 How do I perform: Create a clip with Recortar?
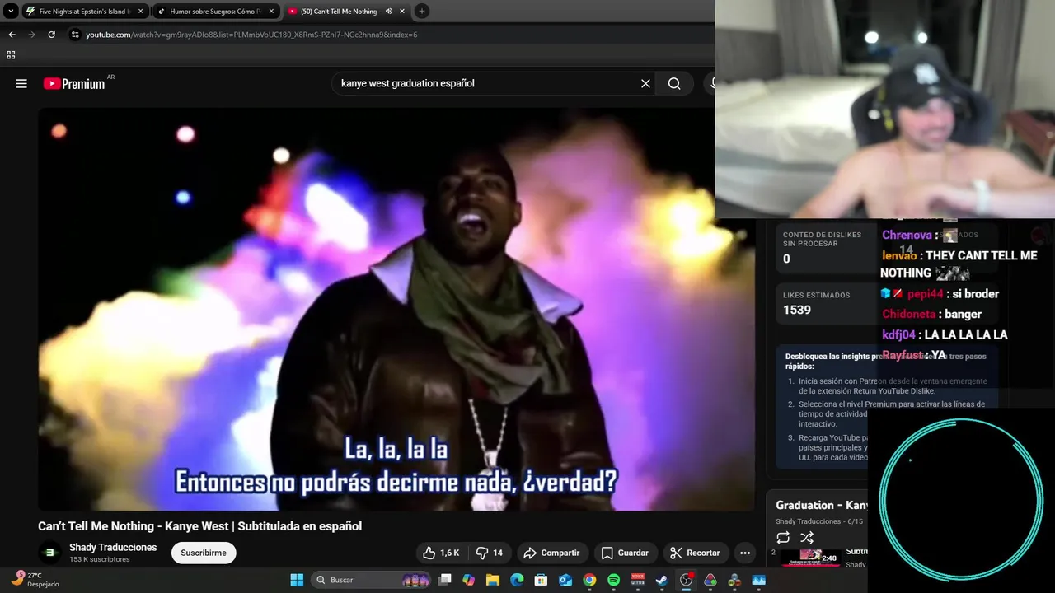[x=695, y=553]
